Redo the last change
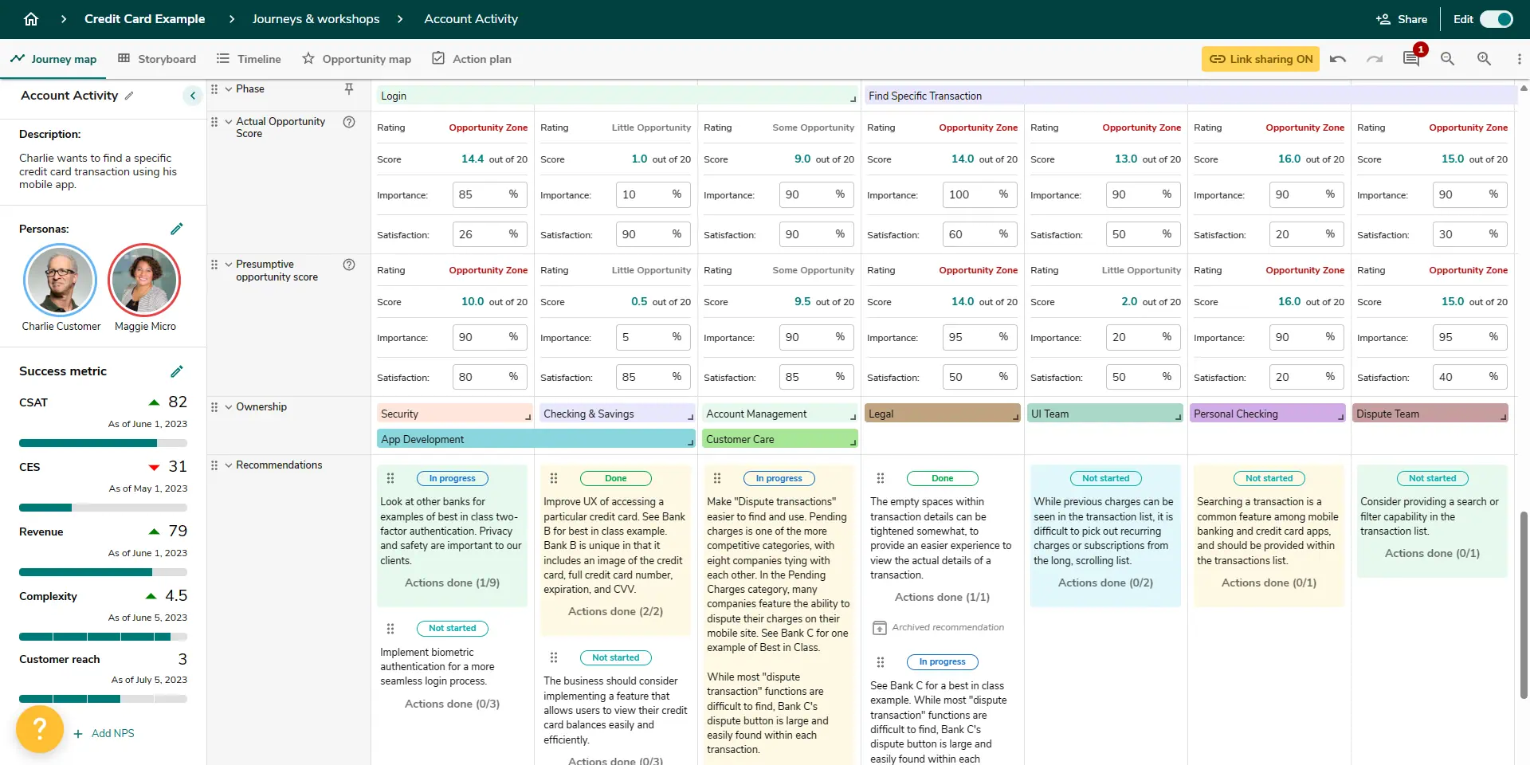This screenshot has height=765, width=1530. 1375,59
